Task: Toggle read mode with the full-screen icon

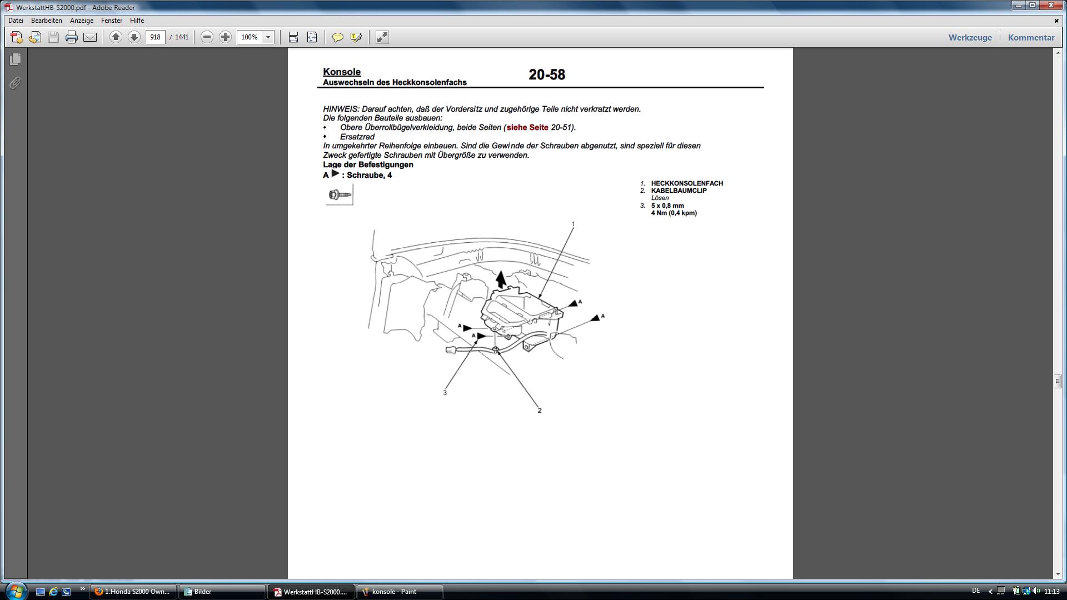Action: point(382,37)
